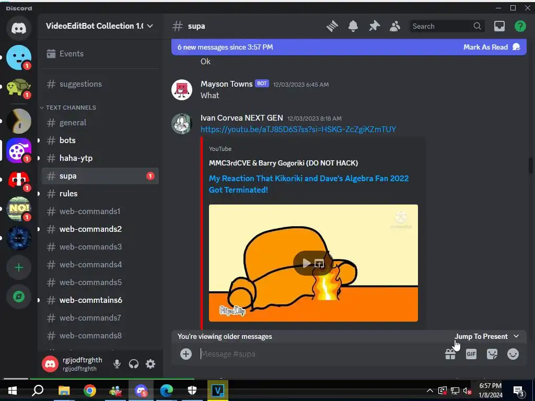Open attachment plus button in message bar
Screen dimensions: 535x401
click(x=186, y=354)
